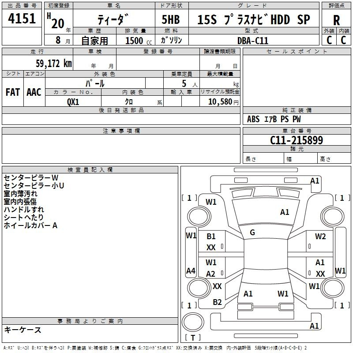The image size is (353, 353).
Task: Click the seating capacity 5 人
Action: (x=190, y=84)
